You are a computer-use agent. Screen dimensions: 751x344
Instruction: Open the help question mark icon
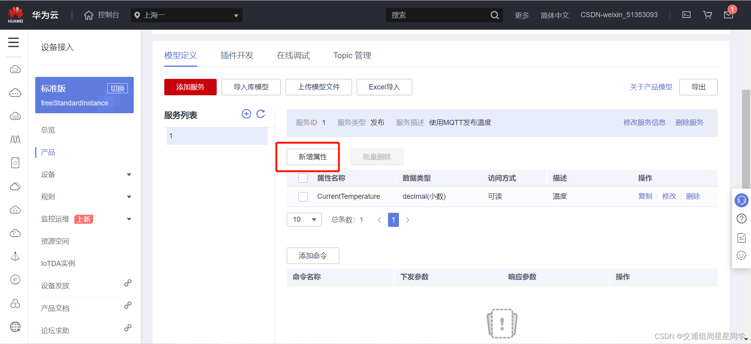742,219
